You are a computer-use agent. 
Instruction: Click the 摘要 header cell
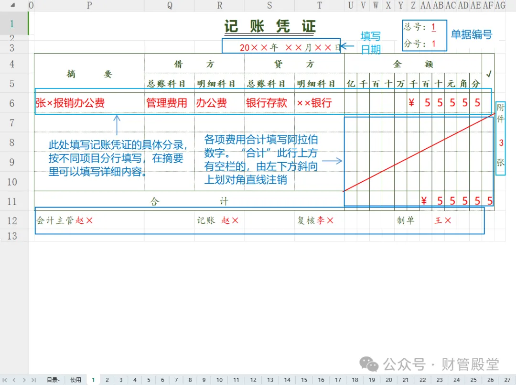(89, 74)
